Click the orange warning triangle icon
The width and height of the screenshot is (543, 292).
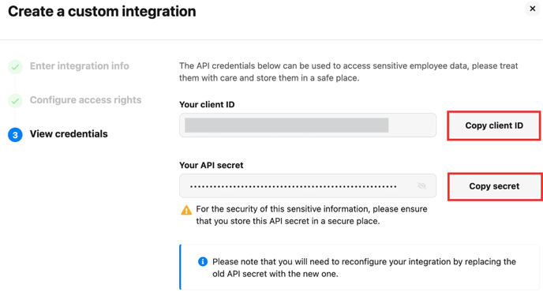point(186,210)
